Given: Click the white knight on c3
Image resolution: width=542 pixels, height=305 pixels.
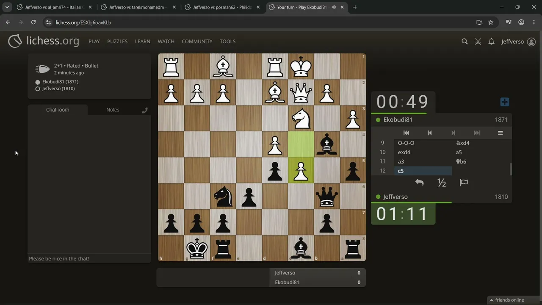Looking at the screenshot, I should (301, 119).
